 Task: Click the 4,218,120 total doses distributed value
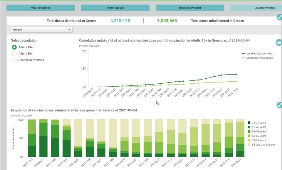point(120,21)
